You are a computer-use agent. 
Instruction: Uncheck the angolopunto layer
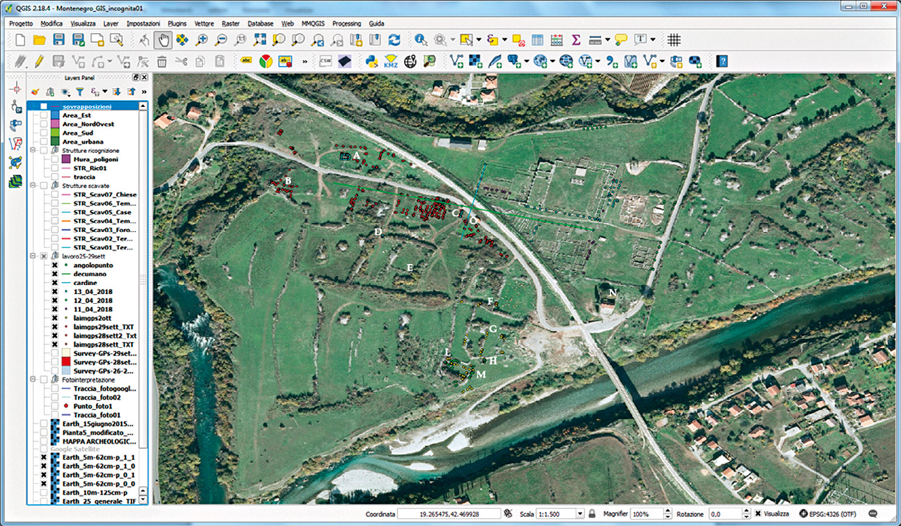tap(55, 265)
